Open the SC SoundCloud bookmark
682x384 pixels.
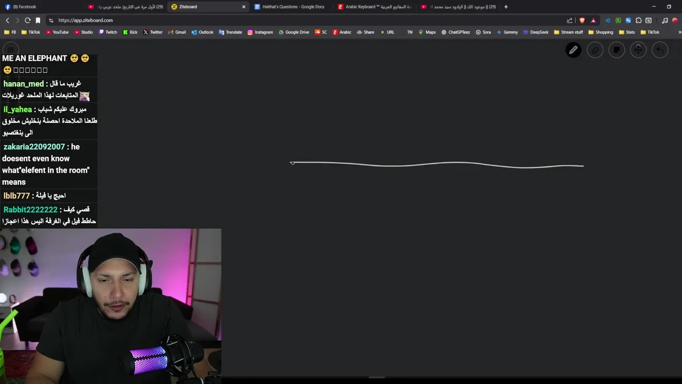(x=321, y=32)
